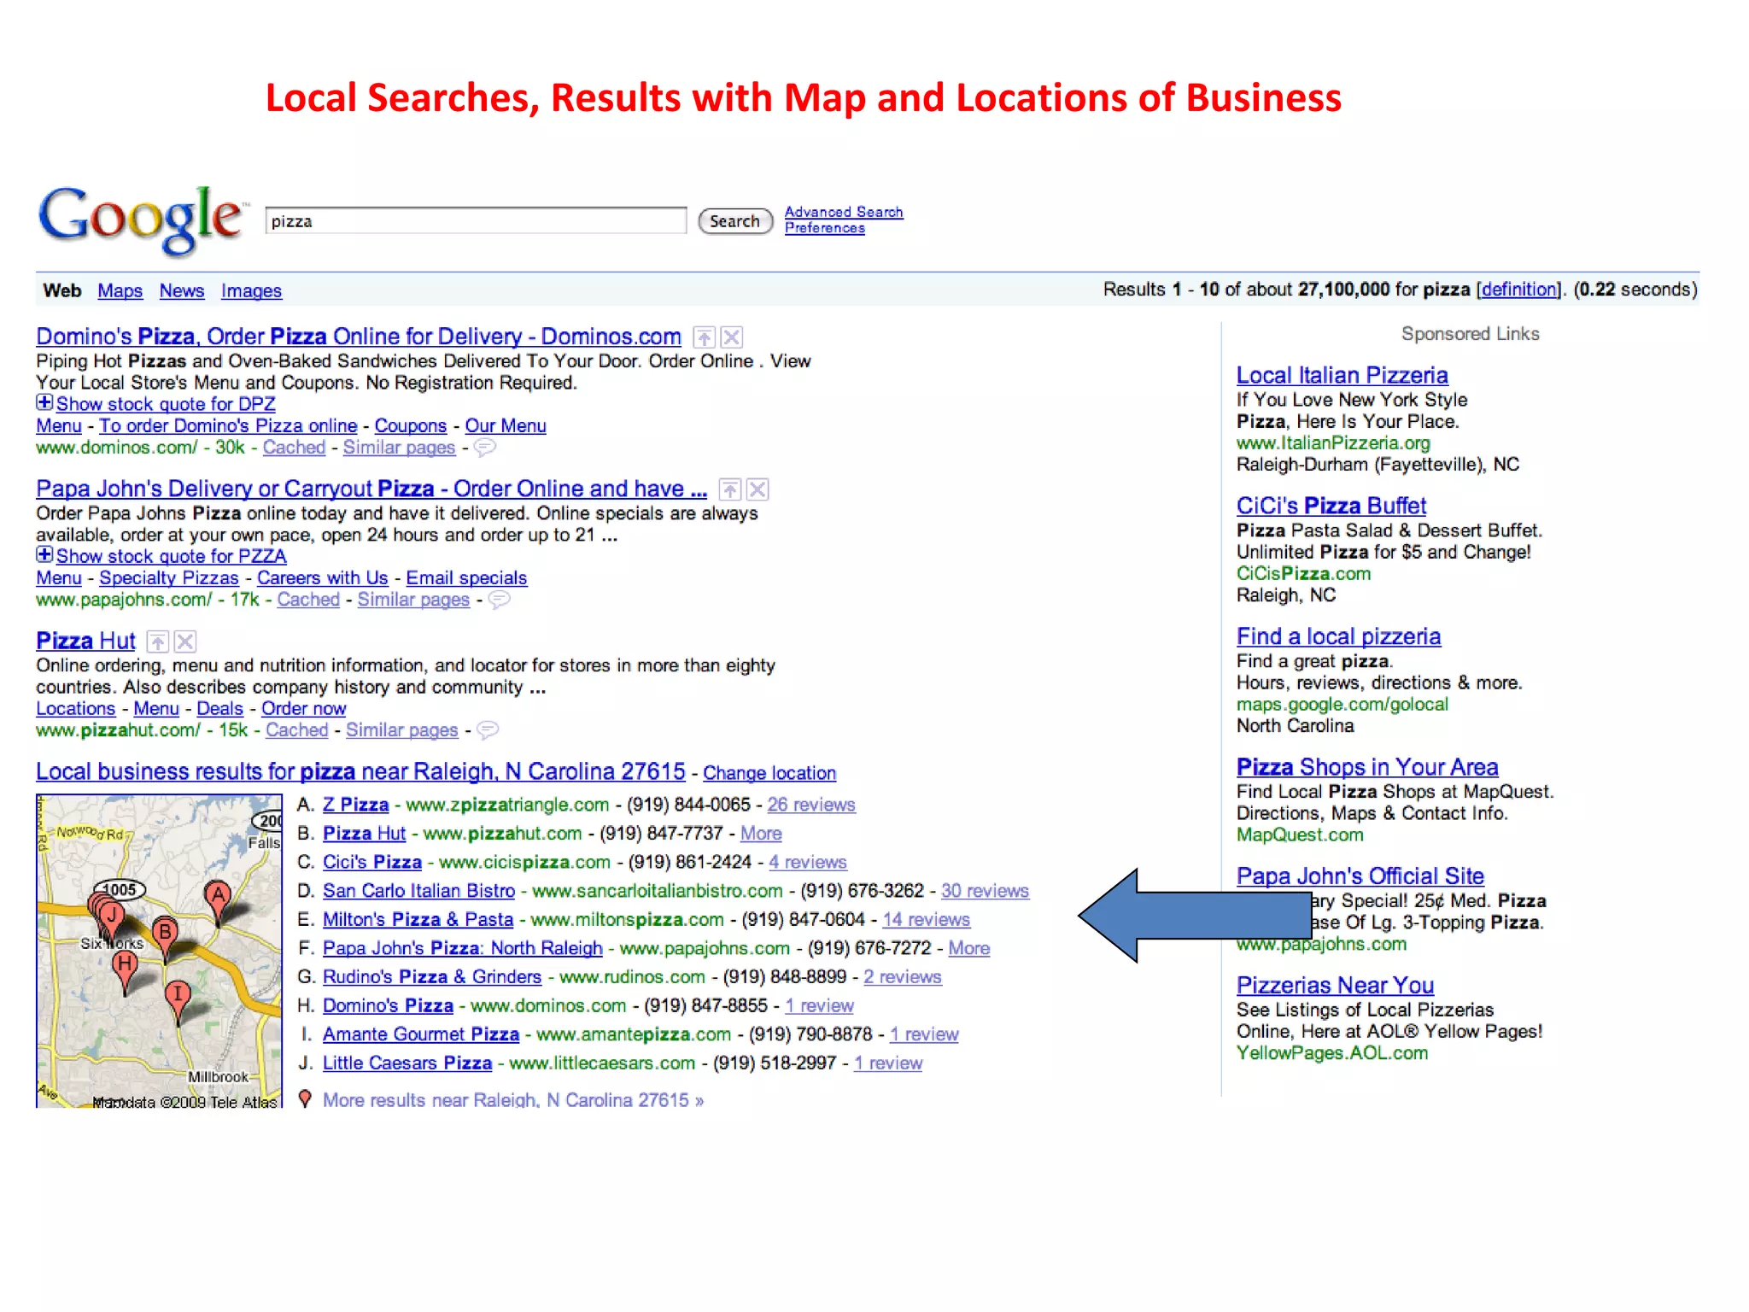
Task: Remove the Papa John's result with X icon
Action: pos(758,489)
